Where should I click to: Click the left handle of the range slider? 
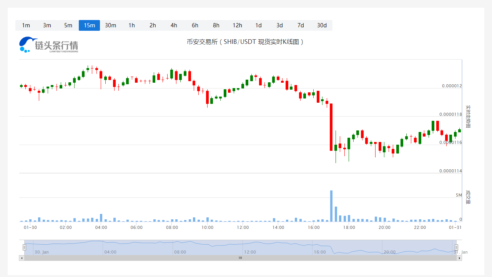click(24, 247)
